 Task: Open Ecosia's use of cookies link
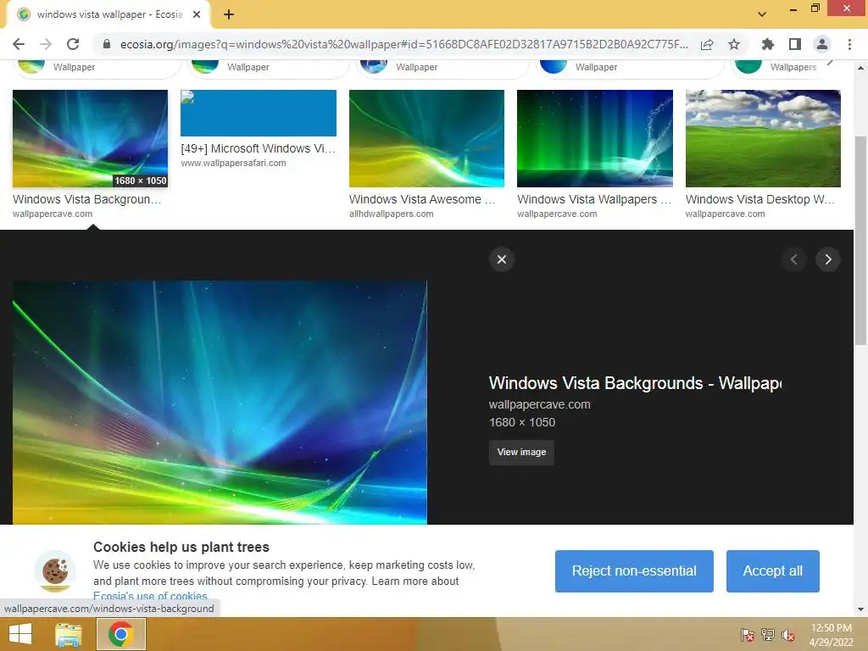(150, 596)
